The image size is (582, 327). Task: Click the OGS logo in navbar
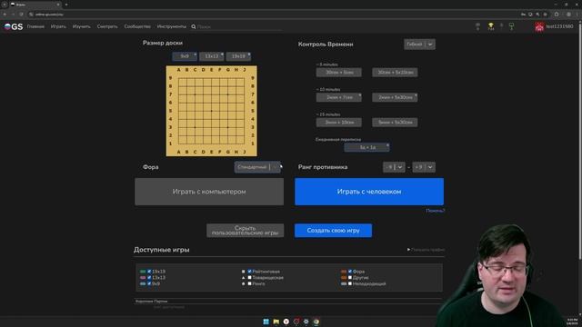coord(14,26)
